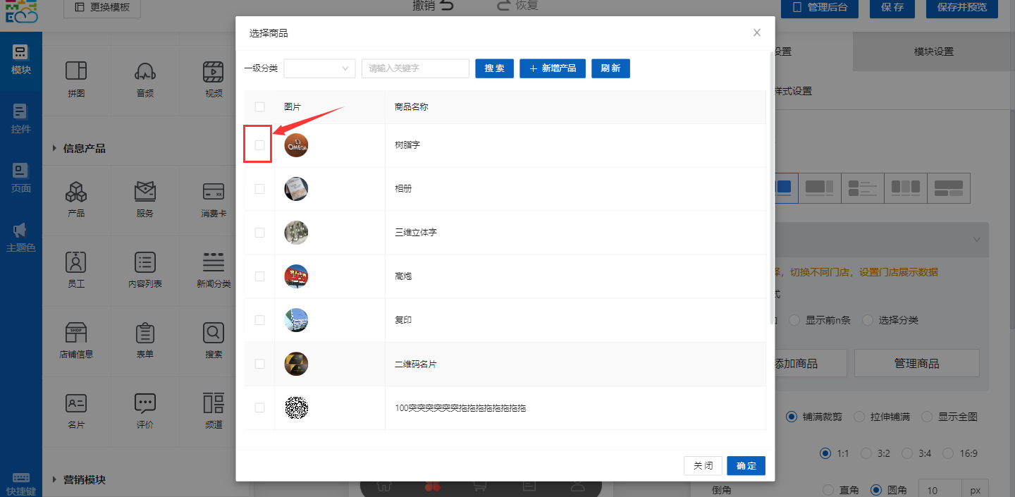Screen dimensions: 1015x497
Task: Click the 表单 form module icon
Action: pyautogui.click(x=144, y=333)
